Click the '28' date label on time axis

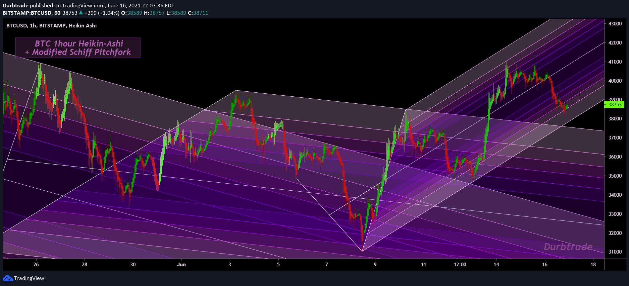85,265
